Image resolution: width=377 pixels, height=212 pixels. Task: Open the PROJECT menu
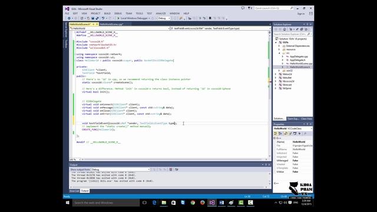[x=95, y=14]
